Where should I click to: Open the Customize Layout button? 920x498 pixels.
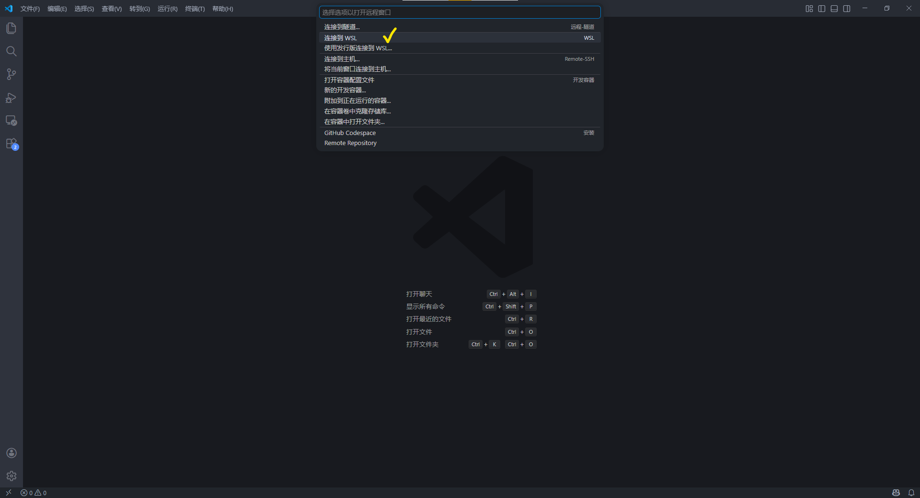click(x=809, y=9)
